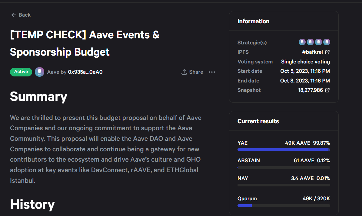Screen dimensions: 362x216
Task: Click the third strategy ghost icon
Action: tap(318, 42)
